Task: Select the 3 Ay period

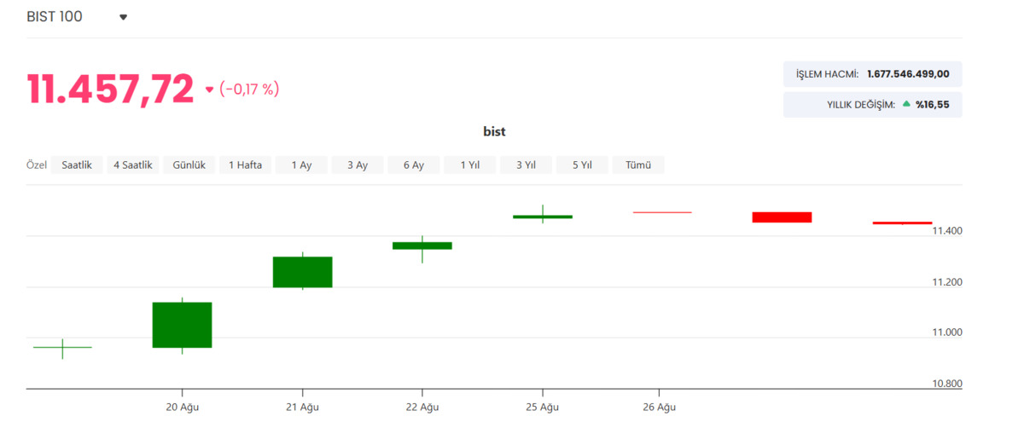Action: [x=358, y=165]
